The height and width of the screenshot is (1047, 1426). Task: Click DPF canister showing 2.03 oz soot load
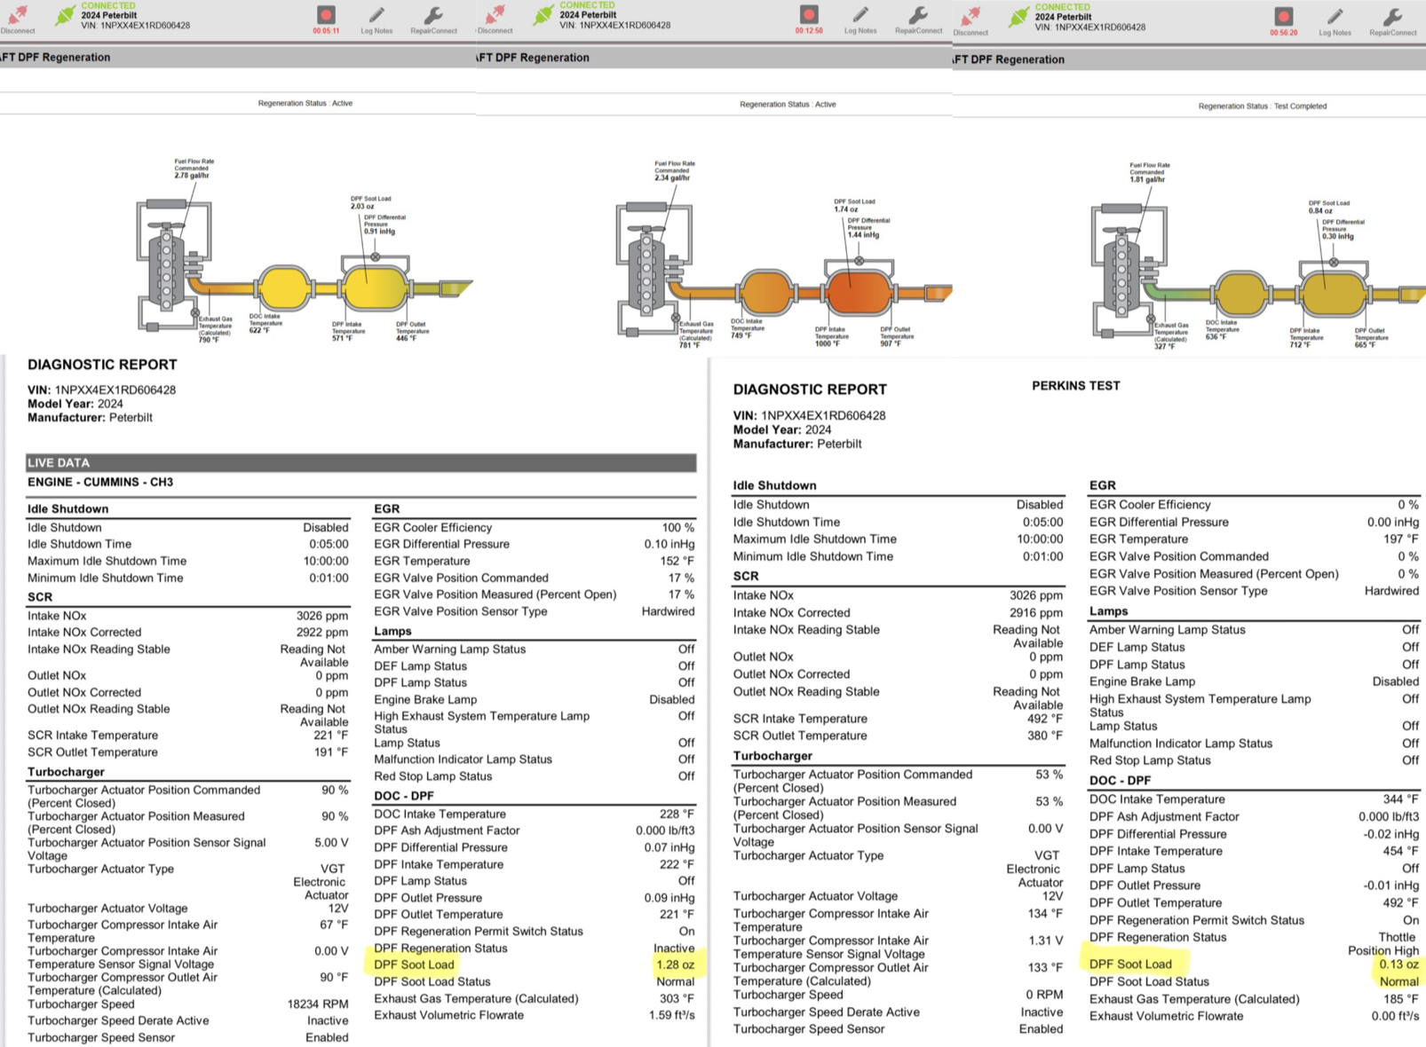click(x=376, y=288)
